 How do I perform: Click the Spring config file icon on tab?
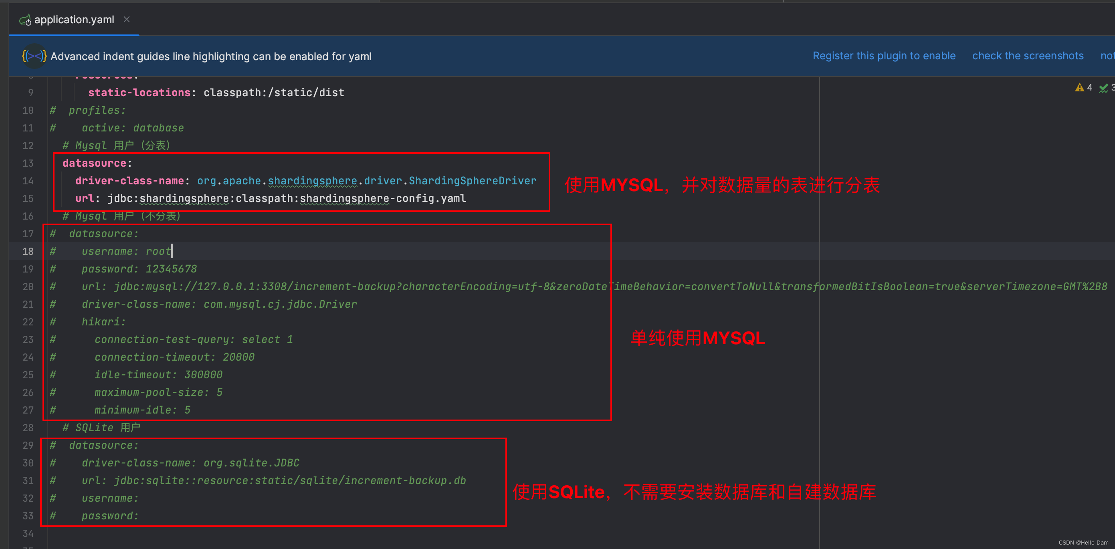pyautogui.click(x=25, y=20)
